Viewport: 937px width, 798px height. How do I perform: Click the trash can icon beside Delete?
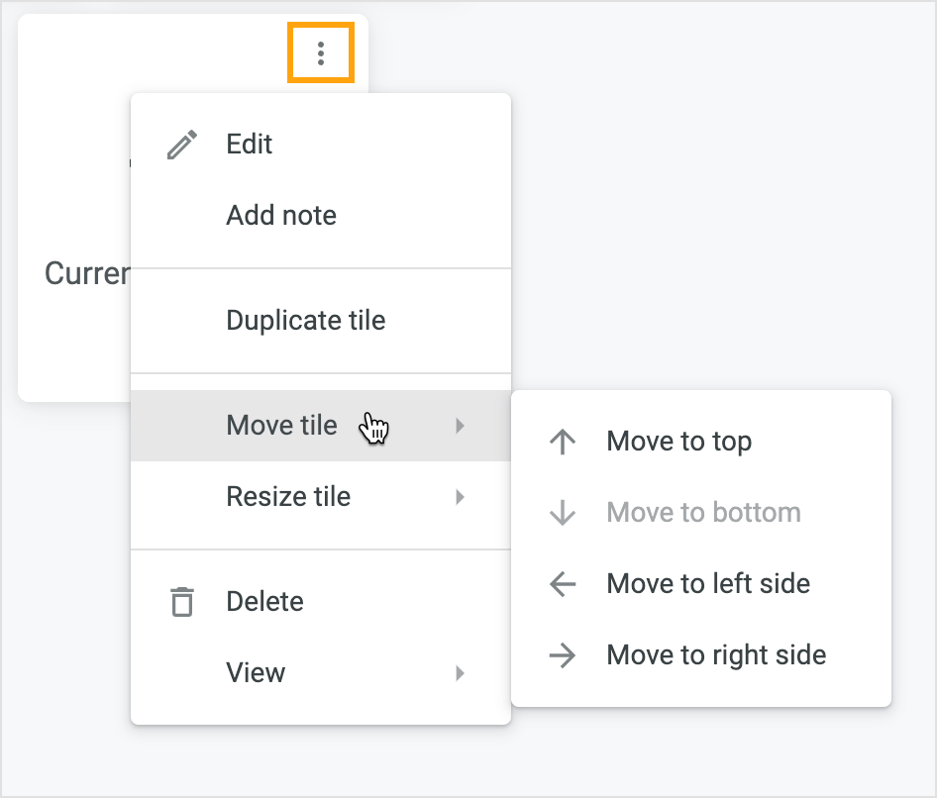pos(182,602)
